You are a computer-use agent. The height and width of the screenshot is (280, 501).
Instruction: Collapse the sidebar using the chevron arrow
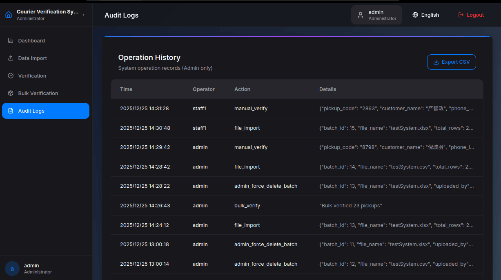[x=84, y=15]
